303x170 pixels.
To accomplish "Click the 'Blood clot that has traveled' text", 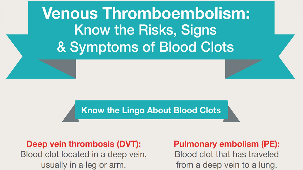I will (x=227, y=154).
